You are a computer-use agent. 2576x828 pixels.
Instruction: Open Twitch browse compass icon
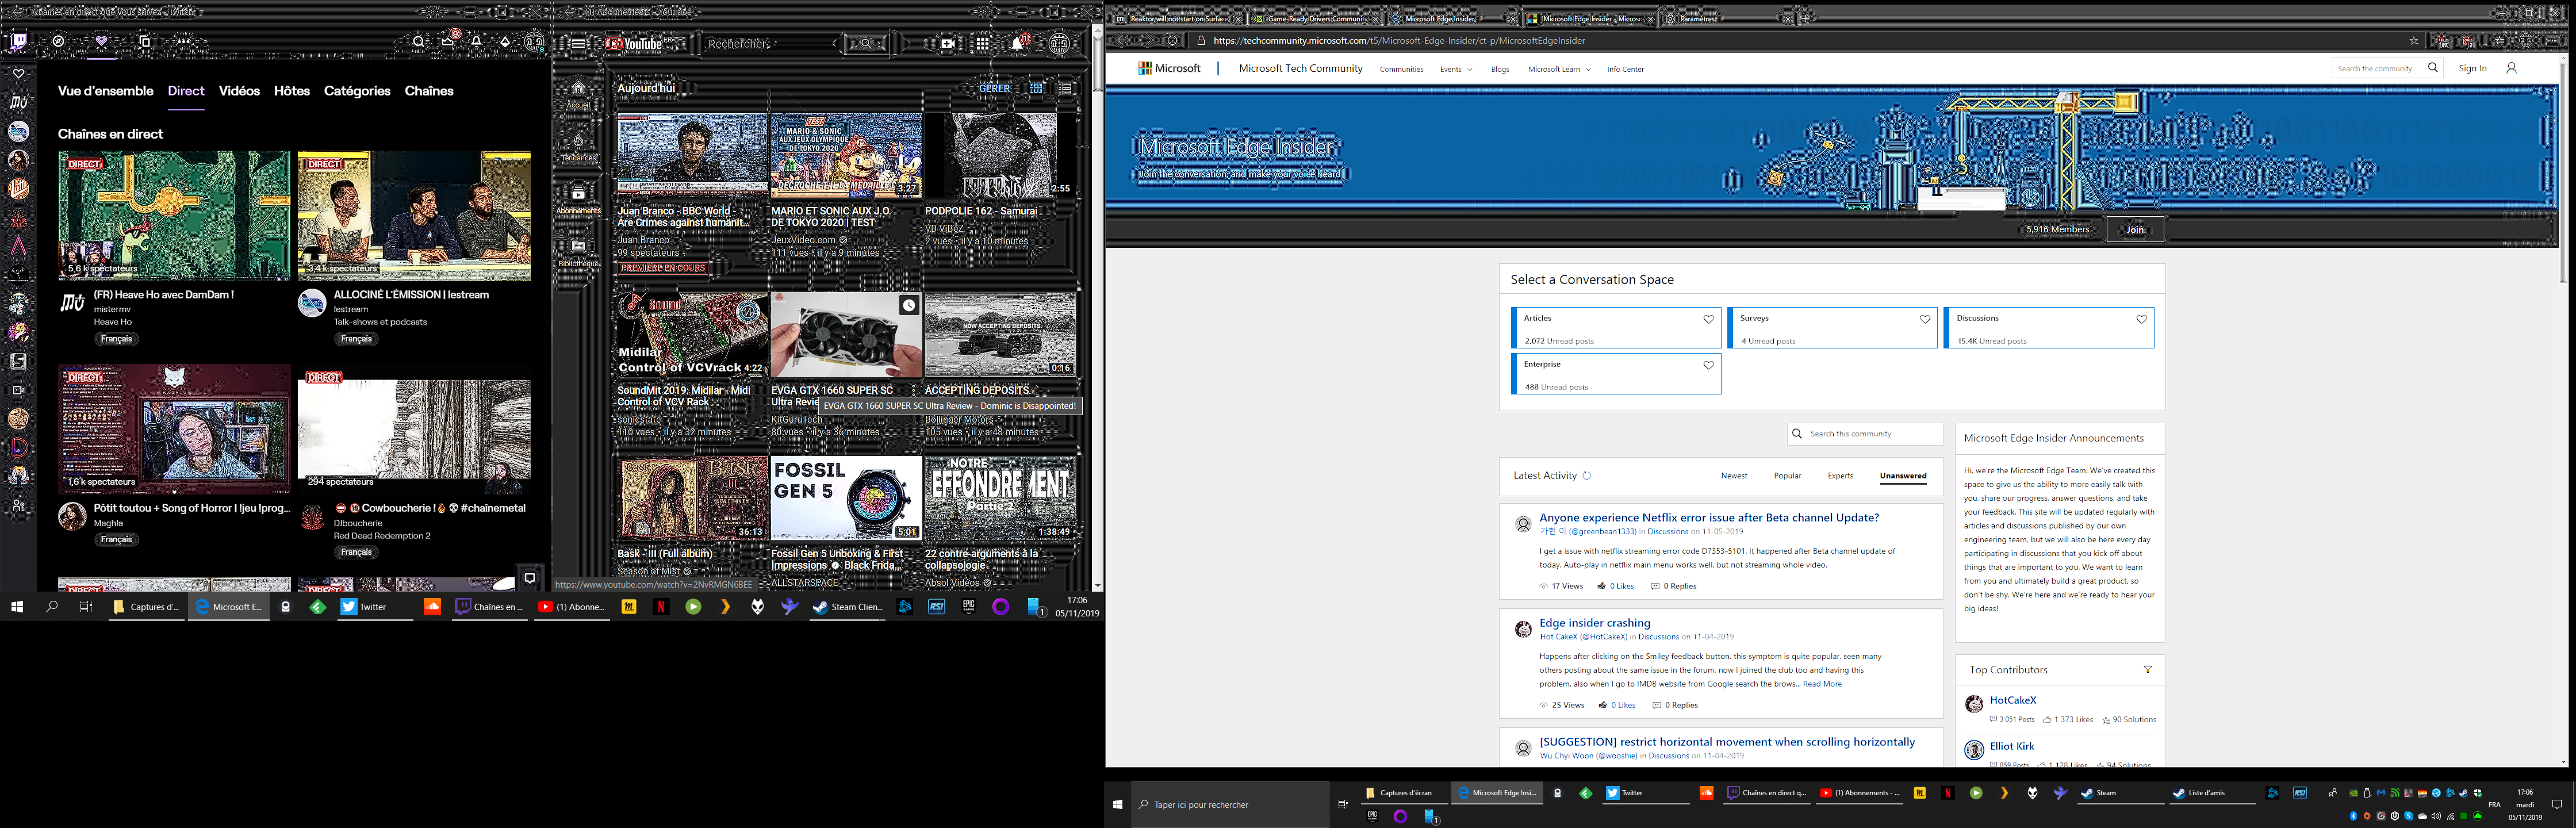point(59,41)
